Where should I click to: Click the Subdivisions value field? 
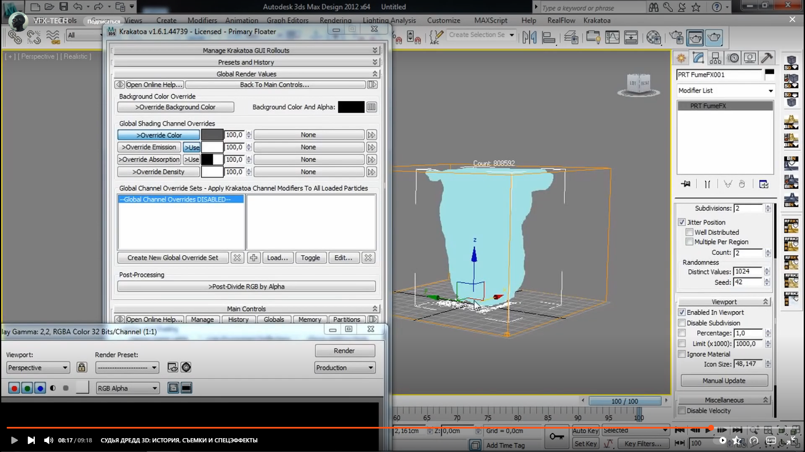749,208
